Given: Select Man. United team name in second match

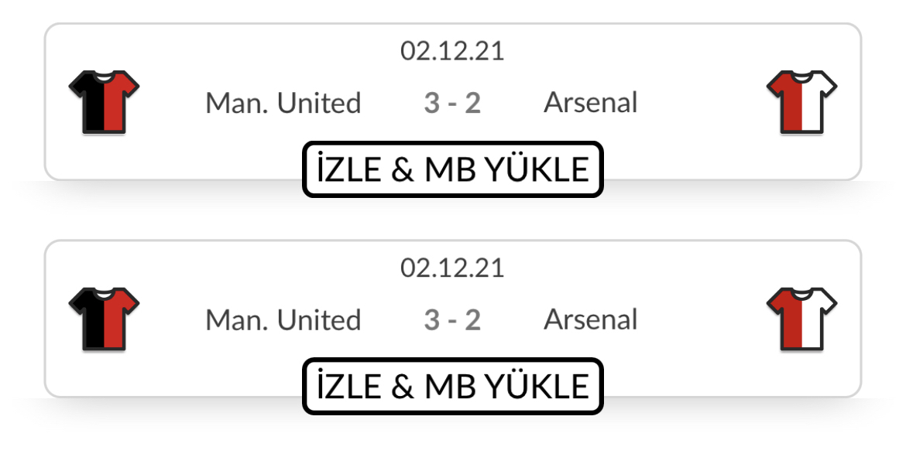Looking at the screenshot, I should click(x=283, y=320).
